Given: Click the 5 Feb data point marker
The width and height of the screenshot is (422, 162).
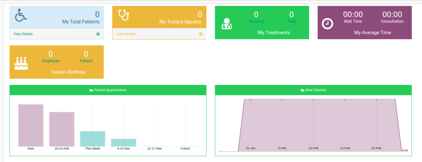Looking at the screenshot, I should point(282,99).
